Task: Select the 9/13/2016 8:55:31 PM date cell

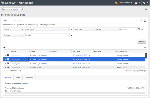Action: pyautogui.click(x=82, y=64)
